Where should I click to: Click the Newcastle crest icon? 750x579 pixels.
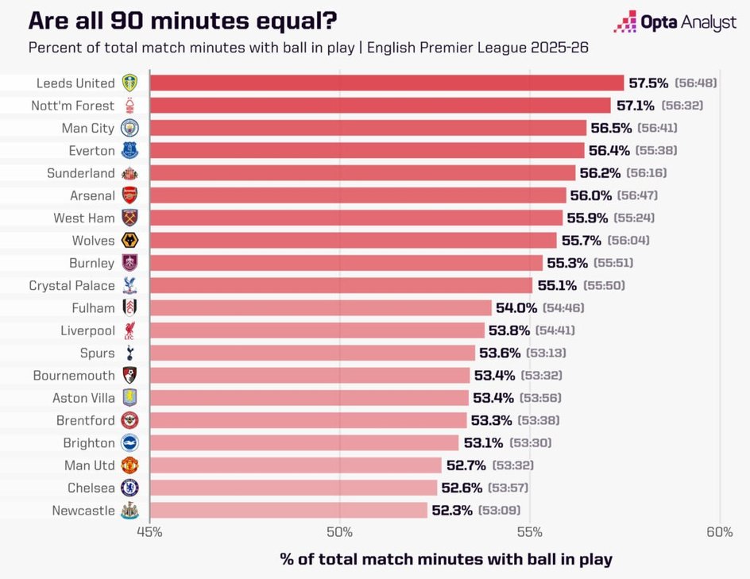[130, 511]
